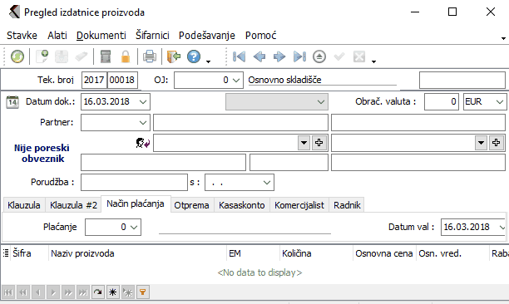
Task: Open the Šifarnici menu
Action: [152, 36]
